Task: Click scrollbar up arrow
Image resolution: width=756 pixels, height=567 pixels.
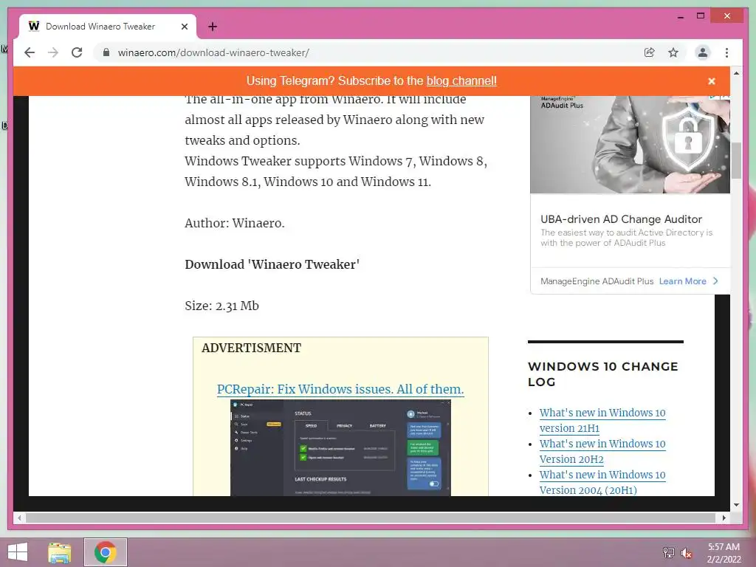Action: point(736,73)
